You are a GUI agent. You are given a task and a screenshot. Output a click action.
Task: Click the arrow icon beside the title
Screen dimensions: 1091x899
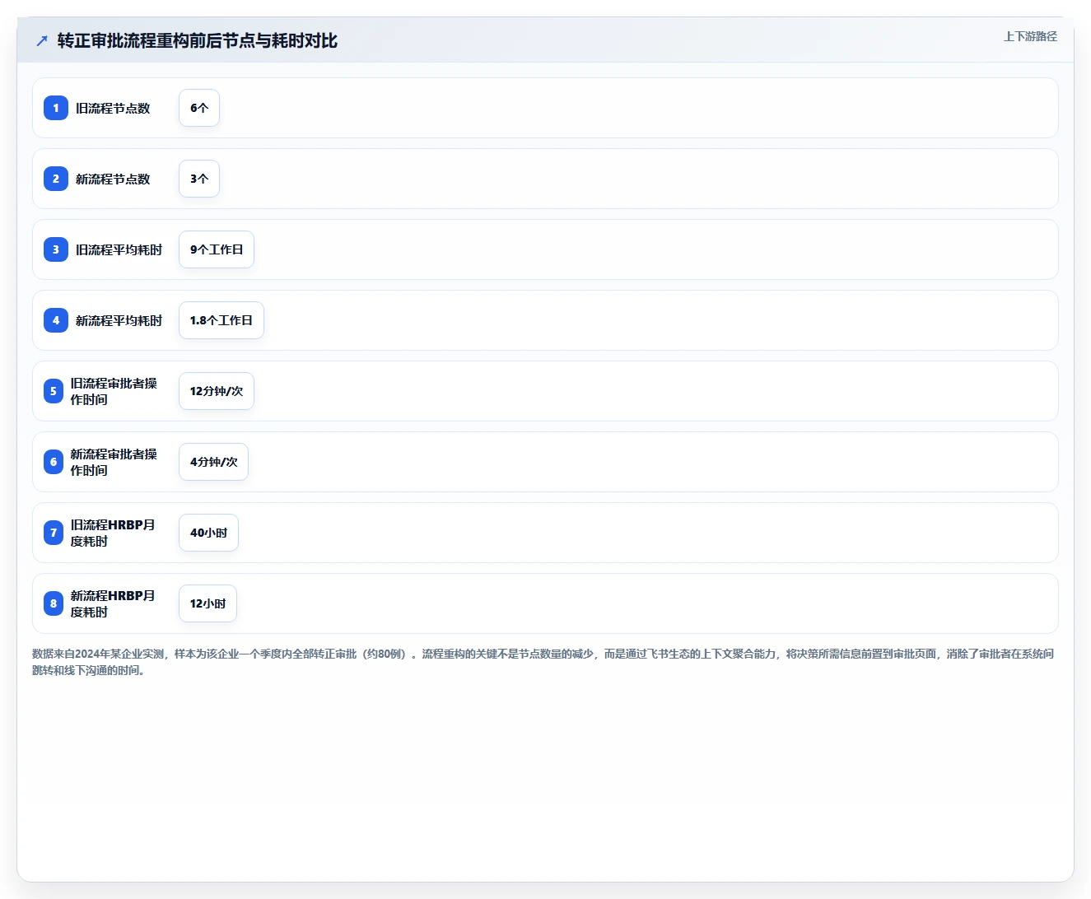coord(42,40)
